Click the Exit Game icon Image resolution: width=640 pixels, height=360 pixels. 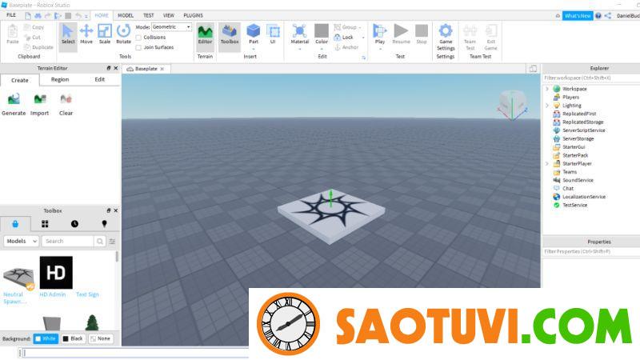pos(490,37)
